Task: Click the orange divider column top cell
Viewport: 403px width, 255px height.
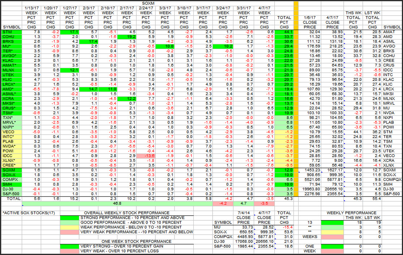Action: click(x=297, y=3)
